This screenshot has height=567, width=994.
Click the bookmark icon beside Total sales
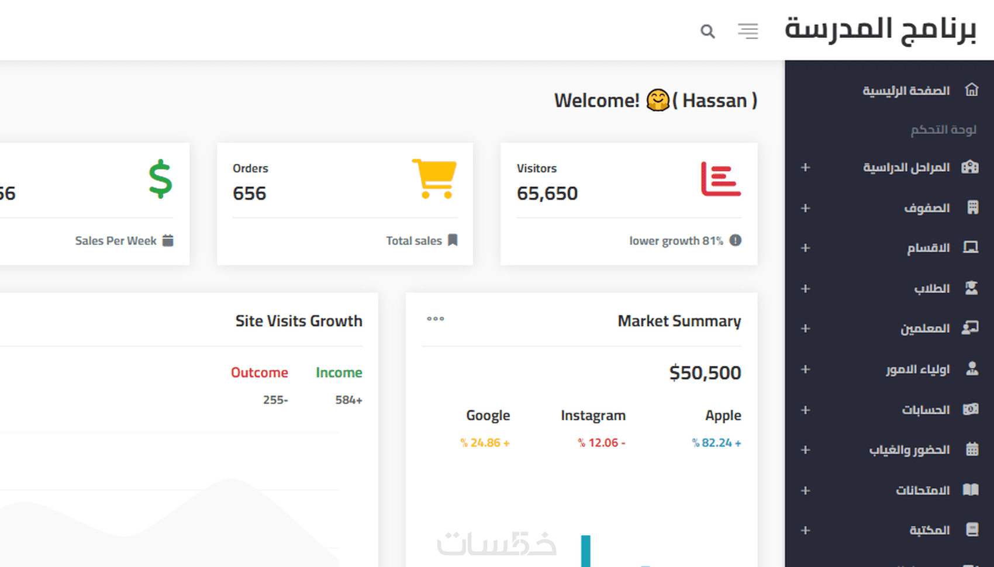tap(453, 240)
